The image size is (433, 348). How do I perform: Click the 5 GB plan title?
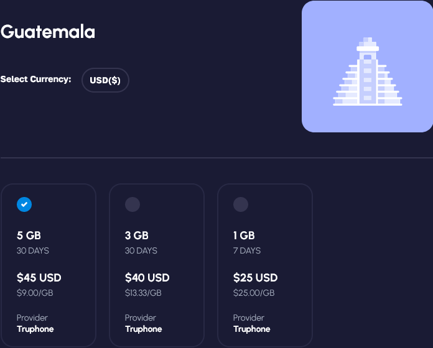point(29,236)
